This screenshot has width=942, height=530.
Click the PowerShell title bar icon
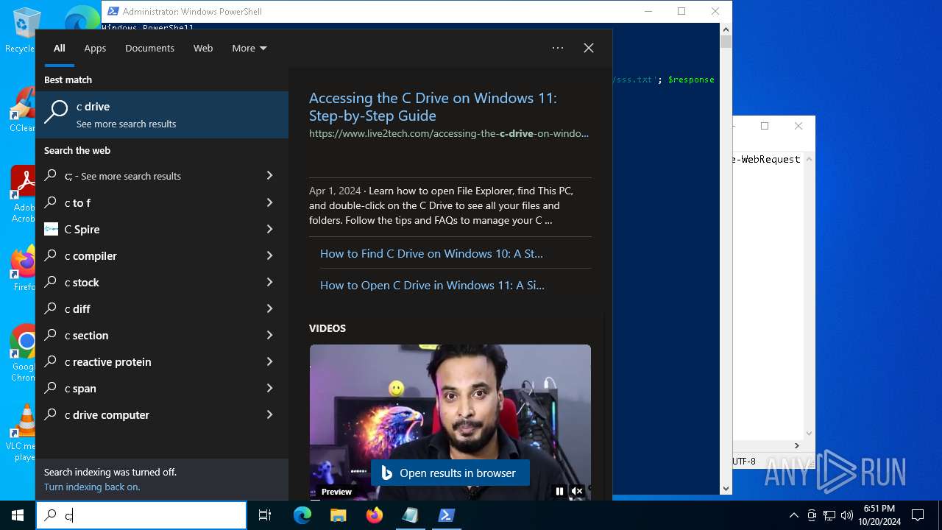click(x=113, y=11)
